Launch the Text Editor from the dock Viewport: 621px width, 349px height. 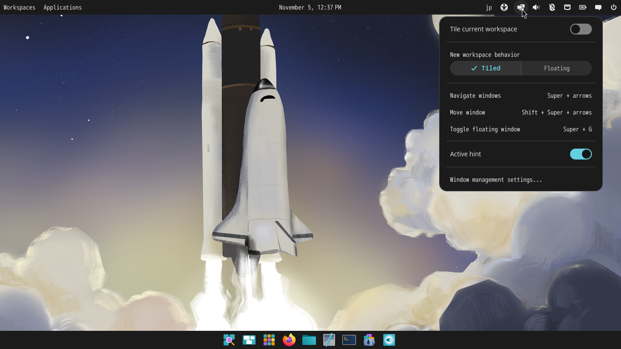(329, 340)
